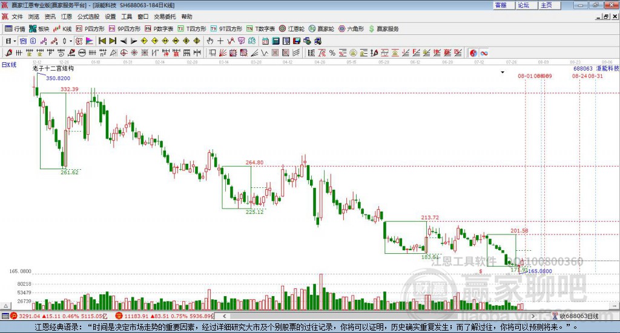Select the Gann fan red lines tool
620x333 pixels.
[x=223, y=53]
